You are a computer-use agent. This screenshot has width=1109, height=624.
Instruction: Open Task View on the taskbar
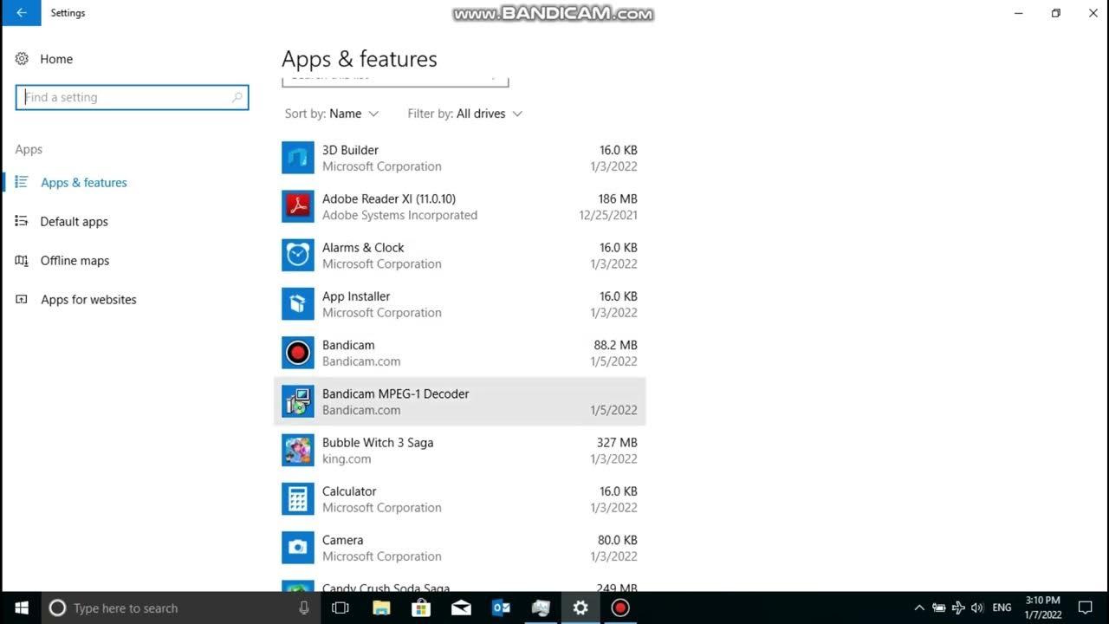[340, 608]
